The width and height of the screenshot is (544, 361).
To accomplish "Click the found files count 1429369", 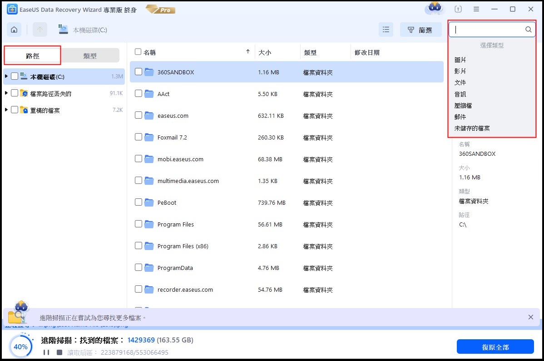I will [x=141, y=340].
